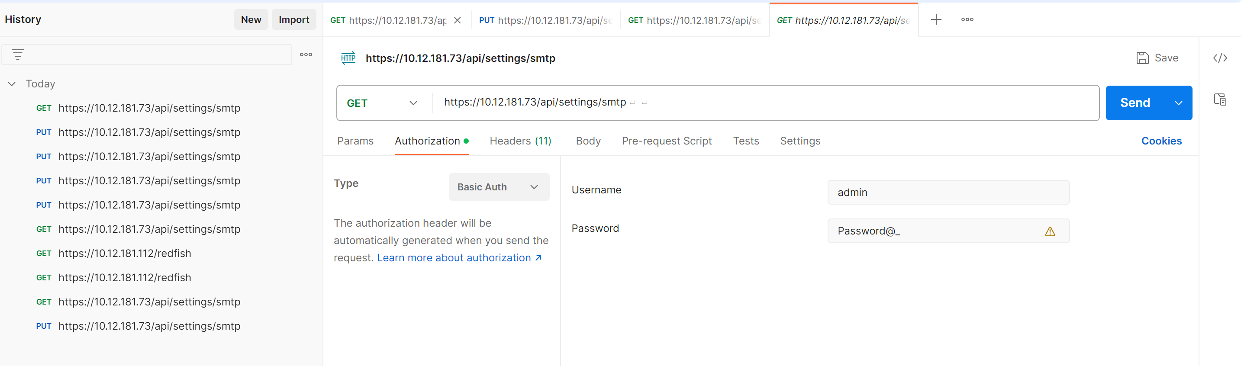The image size is (1241, 366).
Task: Click the Import button
Action: coord(294,20)
